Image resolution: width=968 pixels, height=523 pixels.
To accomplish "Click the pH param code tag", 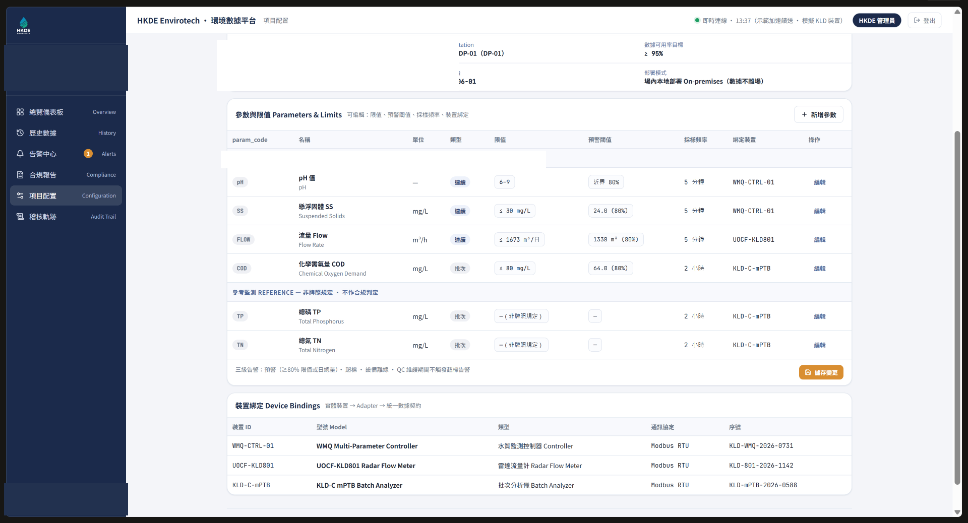I will tap(240, 182).
